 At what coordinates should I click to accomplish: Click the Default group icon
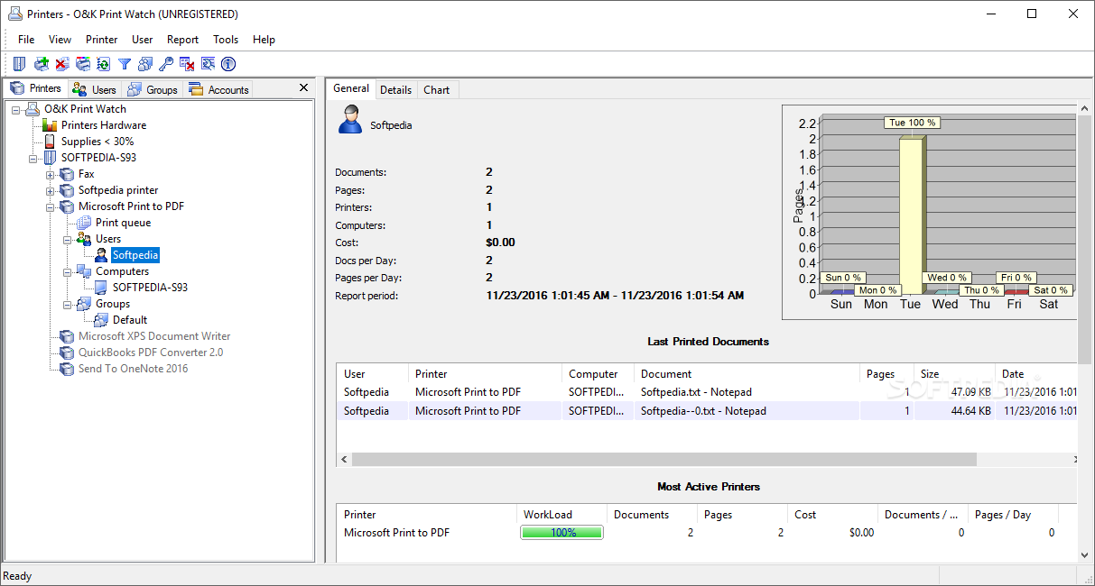point(101,320)
